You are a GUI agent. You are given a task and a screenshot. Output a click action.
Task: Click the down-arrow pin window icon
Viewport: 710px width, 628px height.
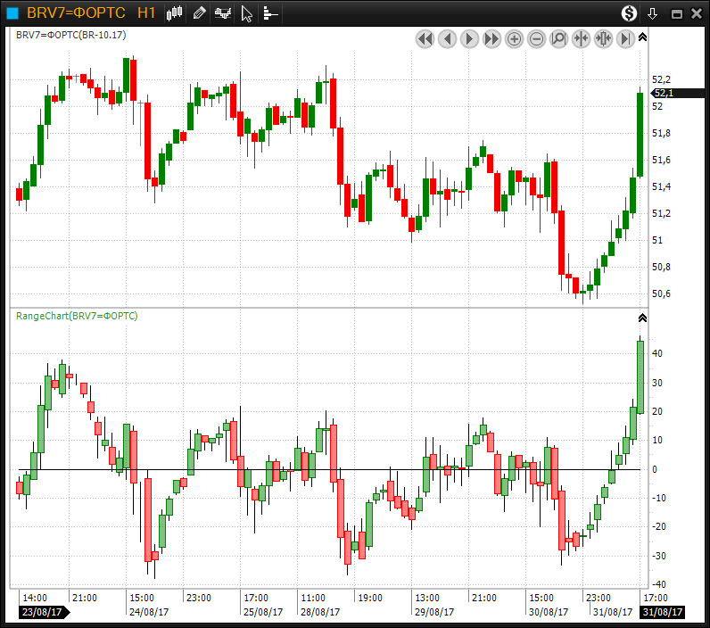tap(653, 13)
